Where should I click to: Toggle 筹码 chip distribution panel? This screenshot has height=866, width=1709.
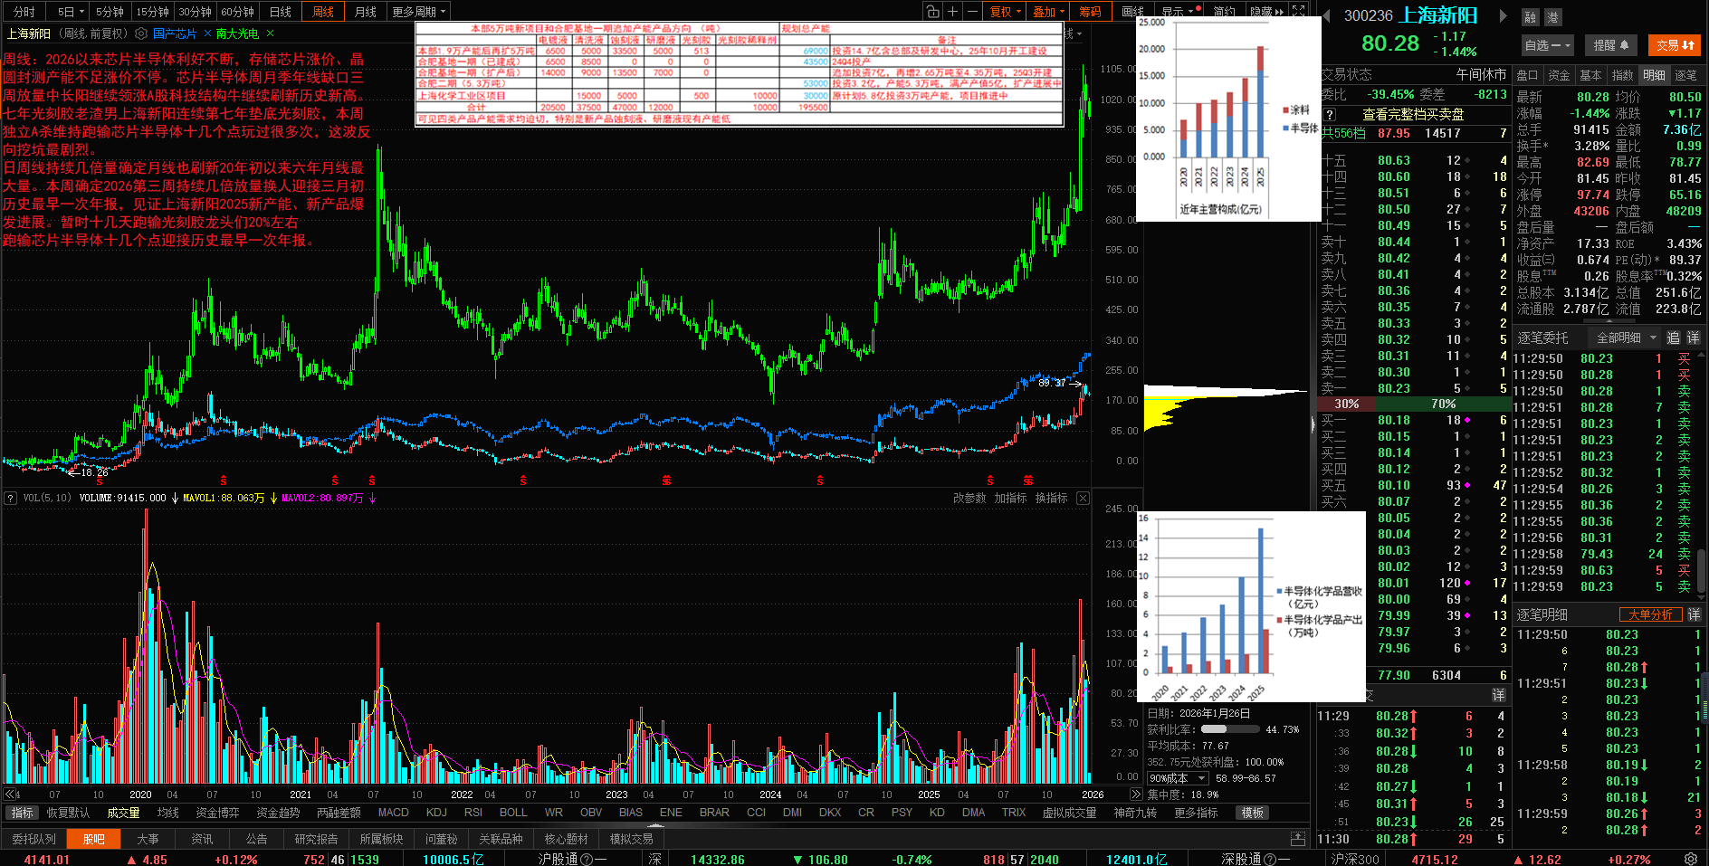click(1090, 12)
